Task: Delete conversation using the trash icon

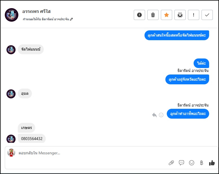Action: coord(153,15)
